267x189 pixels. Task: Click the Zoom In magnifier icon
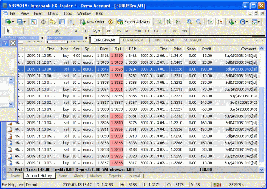coord(189,22)
